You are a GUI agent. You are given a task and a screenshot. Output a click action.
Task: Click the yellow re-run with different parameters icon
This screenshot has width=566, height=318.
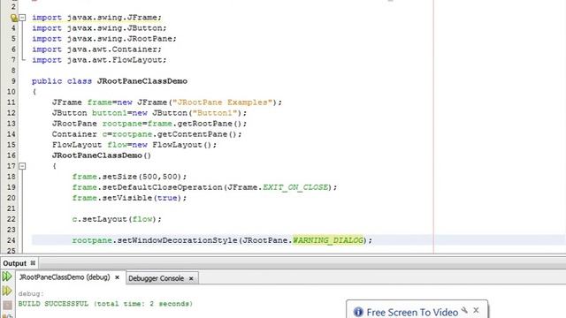[x=7, y=291]
